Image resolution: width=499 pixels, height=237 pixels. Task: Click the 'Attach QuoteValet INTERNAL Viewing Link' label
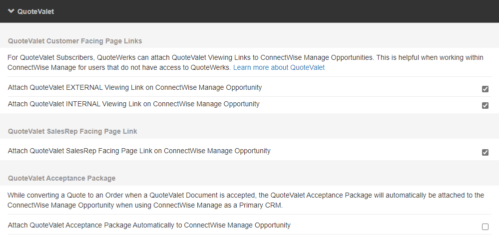pos(134,104)
